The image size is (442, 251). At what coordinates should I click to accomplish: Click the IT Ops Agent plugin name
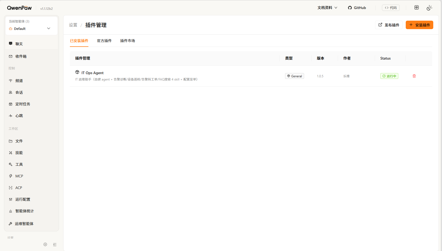pyautogui.click(x=92, y=73)
